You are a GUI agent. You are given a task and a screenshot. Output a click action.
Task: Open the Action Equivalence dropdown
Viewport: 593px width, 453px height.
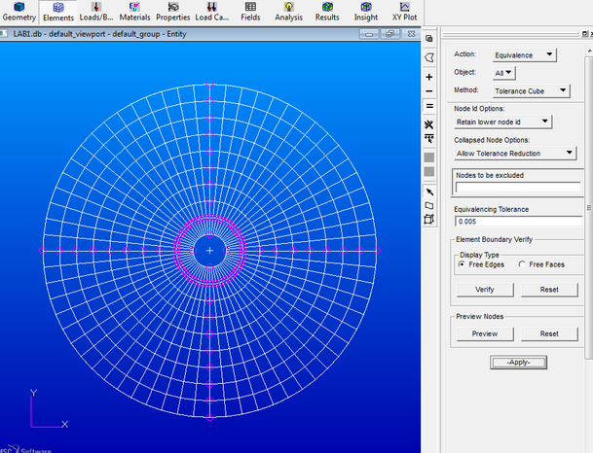click(524, 55)
